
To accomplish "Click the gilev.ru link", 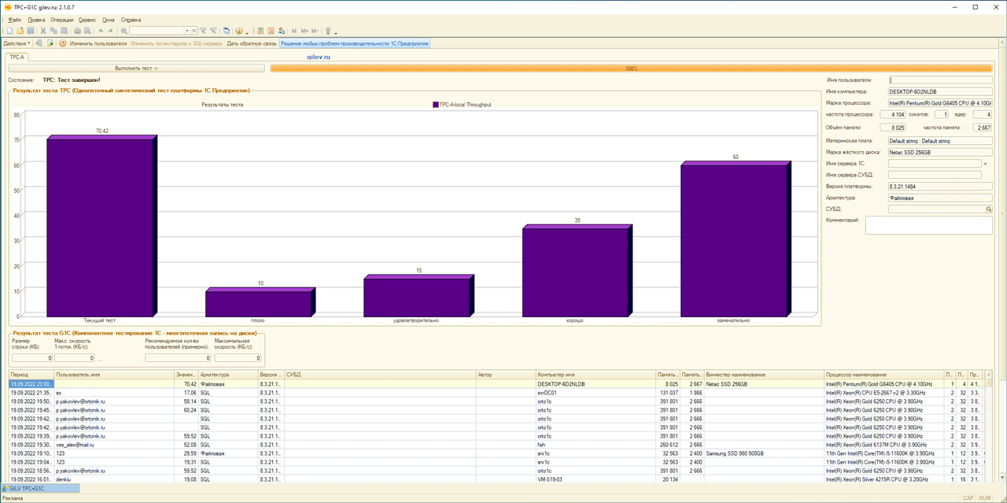I will 318,57.
